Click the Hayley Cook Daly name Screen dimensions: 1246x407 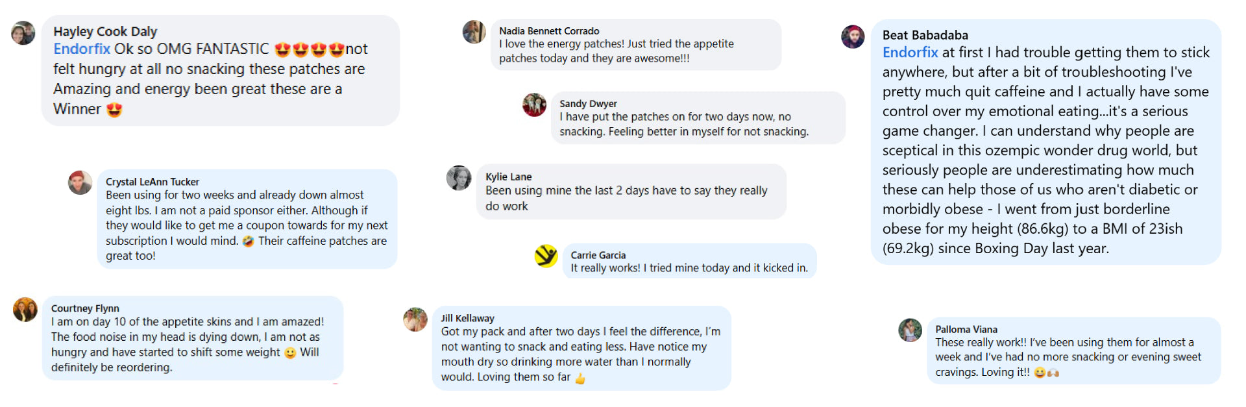tap(105, 31)
